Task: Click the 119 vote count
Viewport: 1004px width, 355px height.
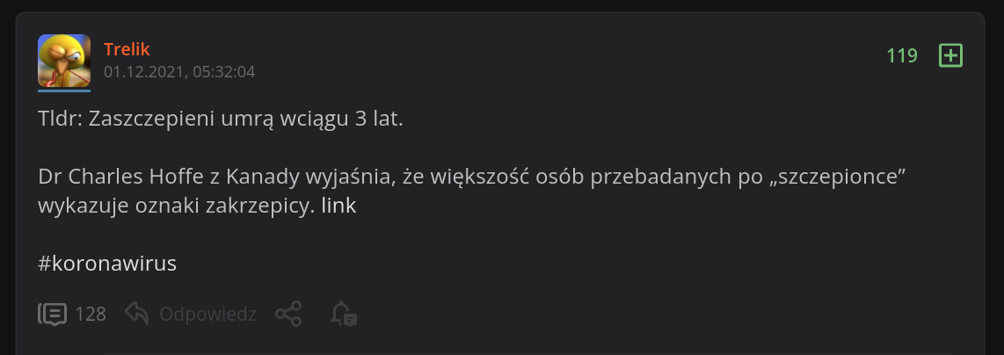Action: 902,56
